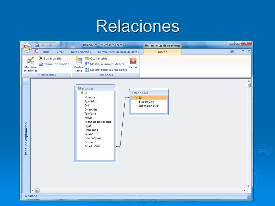Select the DNI field

pyautogui.click(x=96, y=106)
